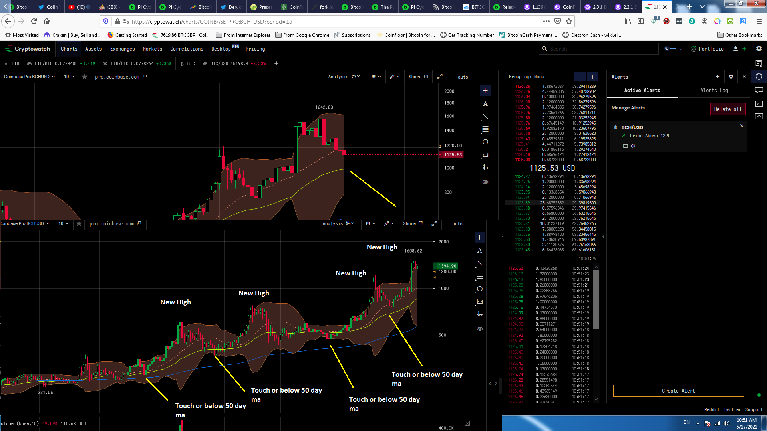Select the circle drawing tool on top chart
Screen dimensions: 767x431
(485, 142)
